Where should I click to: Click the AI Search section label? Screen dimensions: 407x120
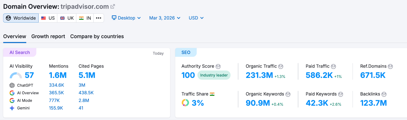pyautogui.click(x=20, y=53)
